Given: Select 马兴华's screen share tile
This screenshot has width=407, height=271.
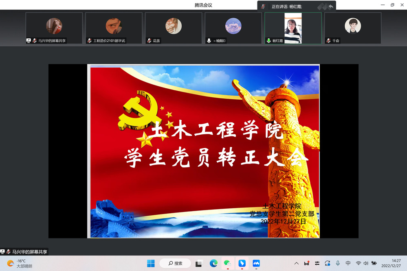Looking at the screenshot, I should 54,28.
